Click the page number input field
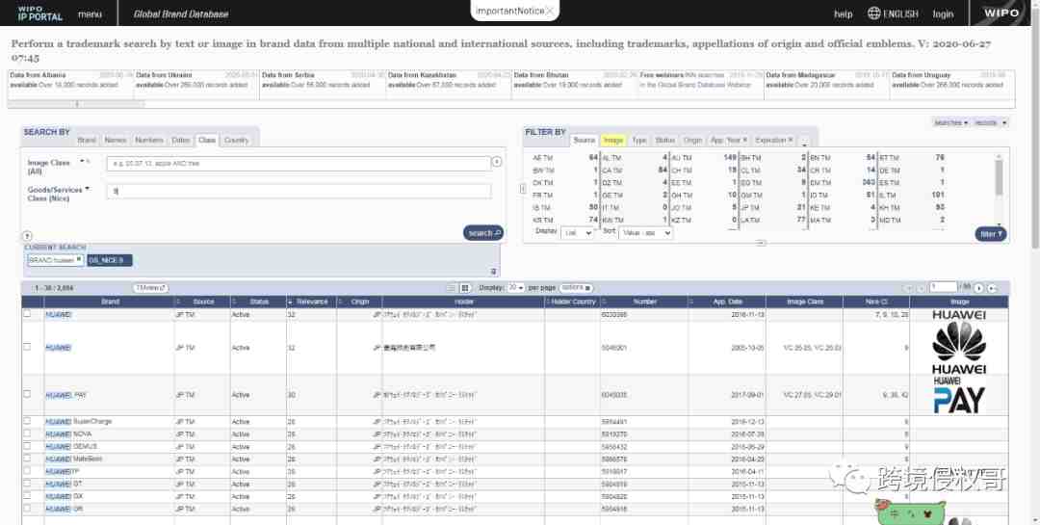 tap(943, 287)
